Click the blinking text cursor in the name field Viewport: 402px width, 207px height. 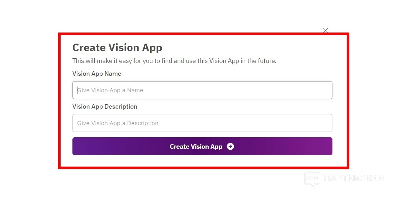(77, 90)
